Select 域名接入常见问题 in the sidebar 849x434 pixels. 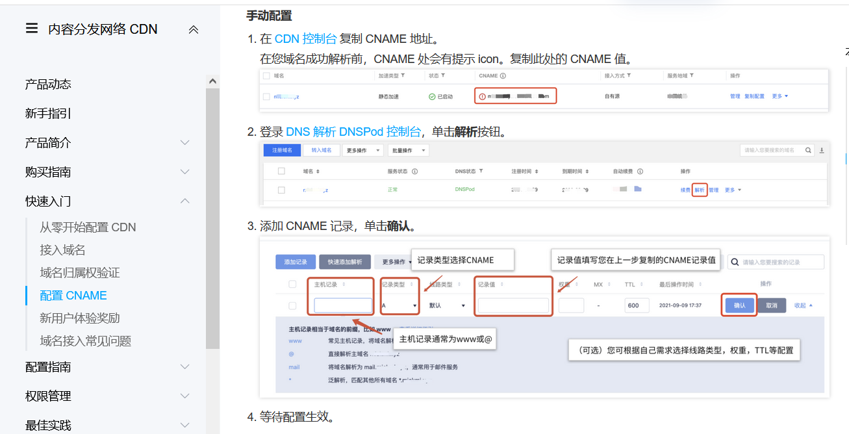coord(86,341)
